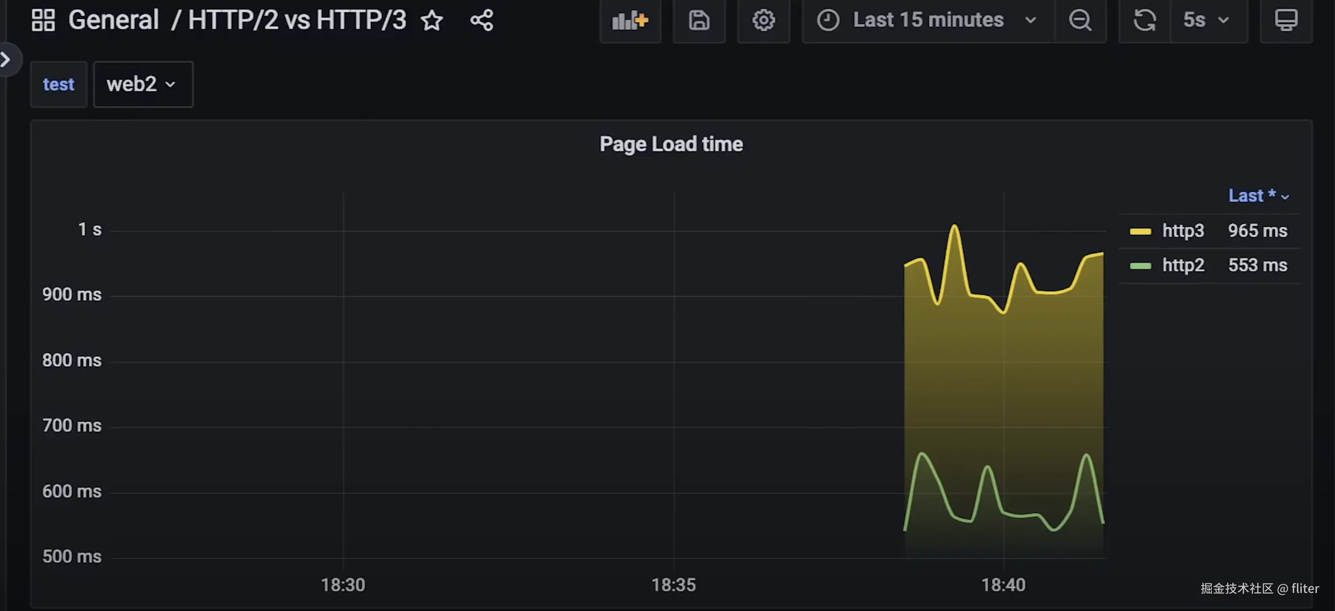Cycle view mode with monitor icon
This screenshot has height=611, width=1335.
[x=1285, y=20]
